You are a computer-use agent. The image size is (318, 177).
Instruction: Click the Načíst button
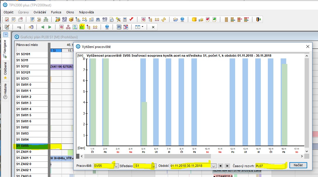(298, 165)
